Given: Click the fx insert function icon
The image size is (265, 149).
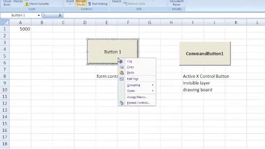Looking at the screenshot, I should (x=60, y=15).
